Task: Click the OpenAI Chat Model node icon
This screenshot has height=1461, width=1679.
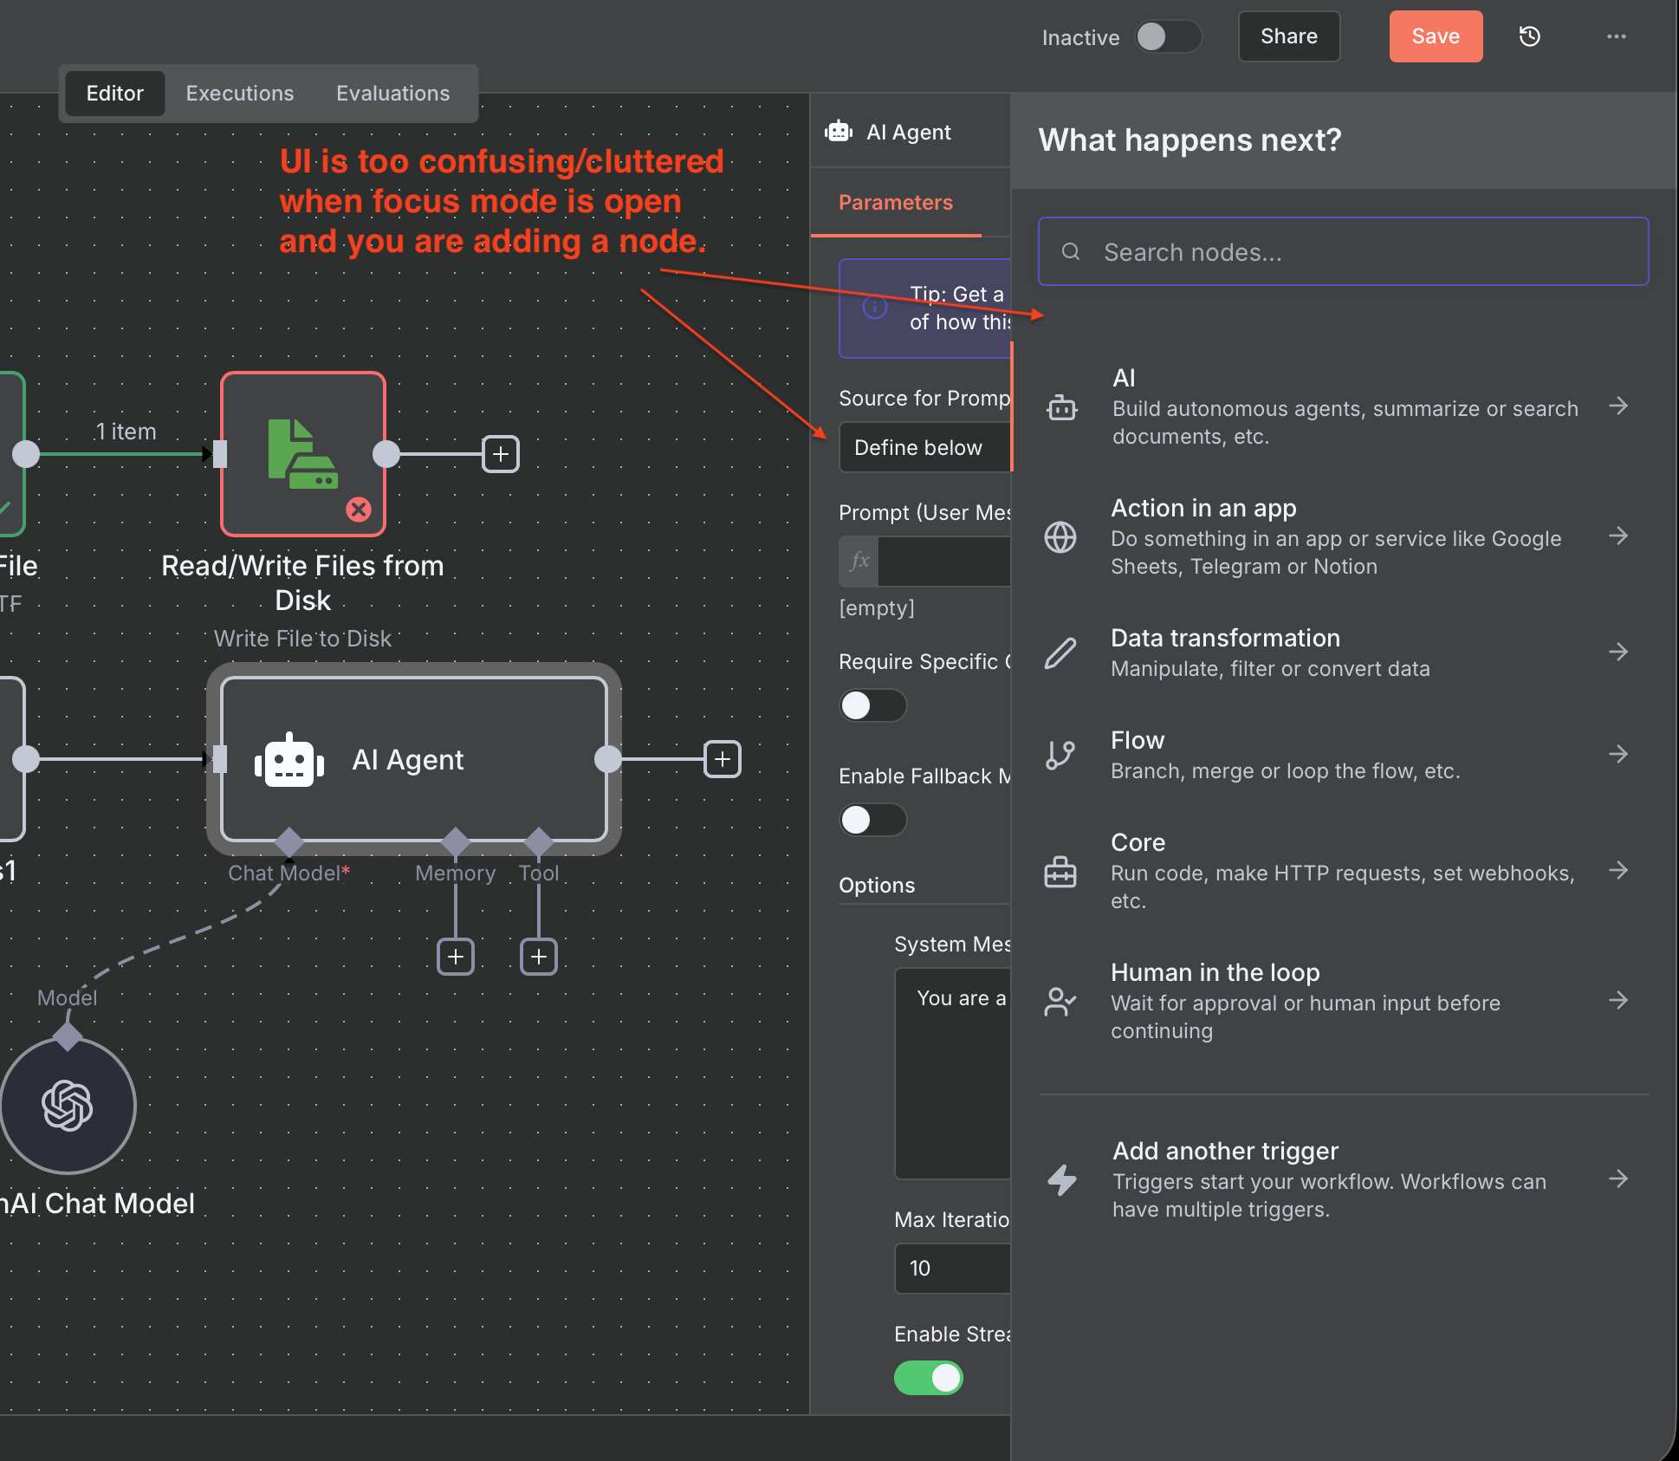Action: (68, 1105)
